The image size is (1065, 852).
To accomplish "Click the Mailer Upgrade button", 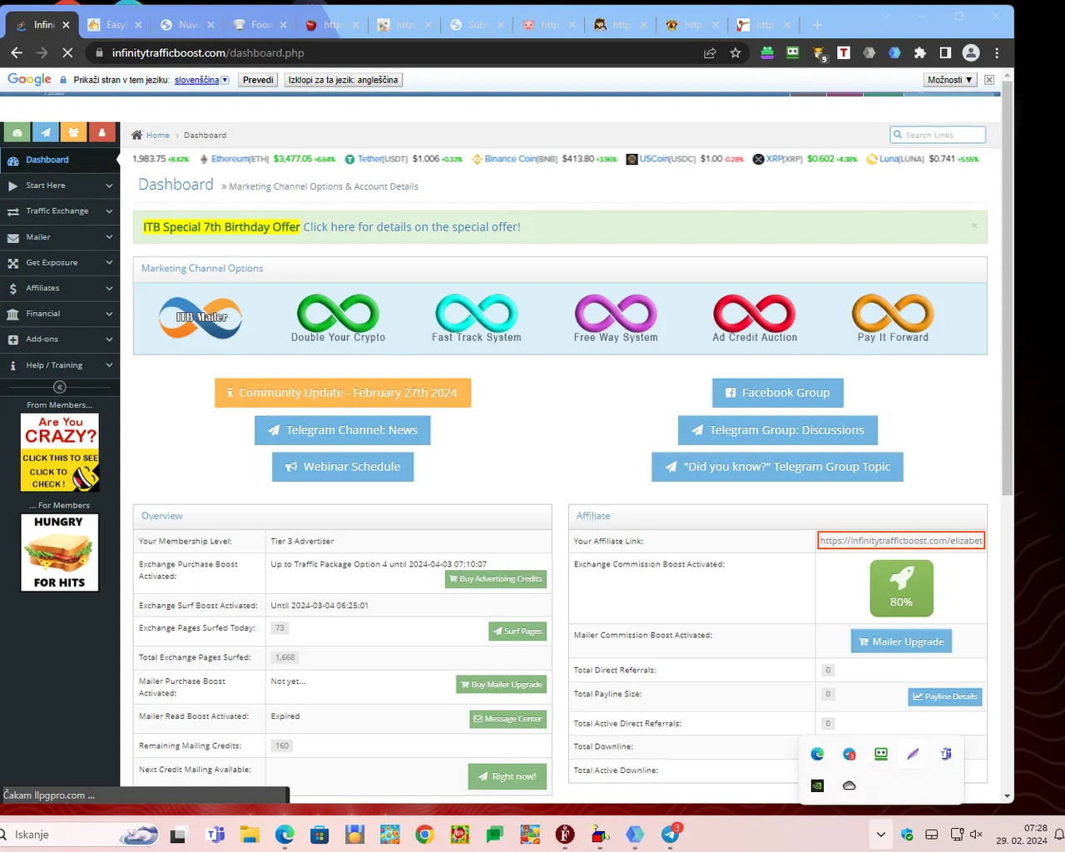I will coord(901,641).
